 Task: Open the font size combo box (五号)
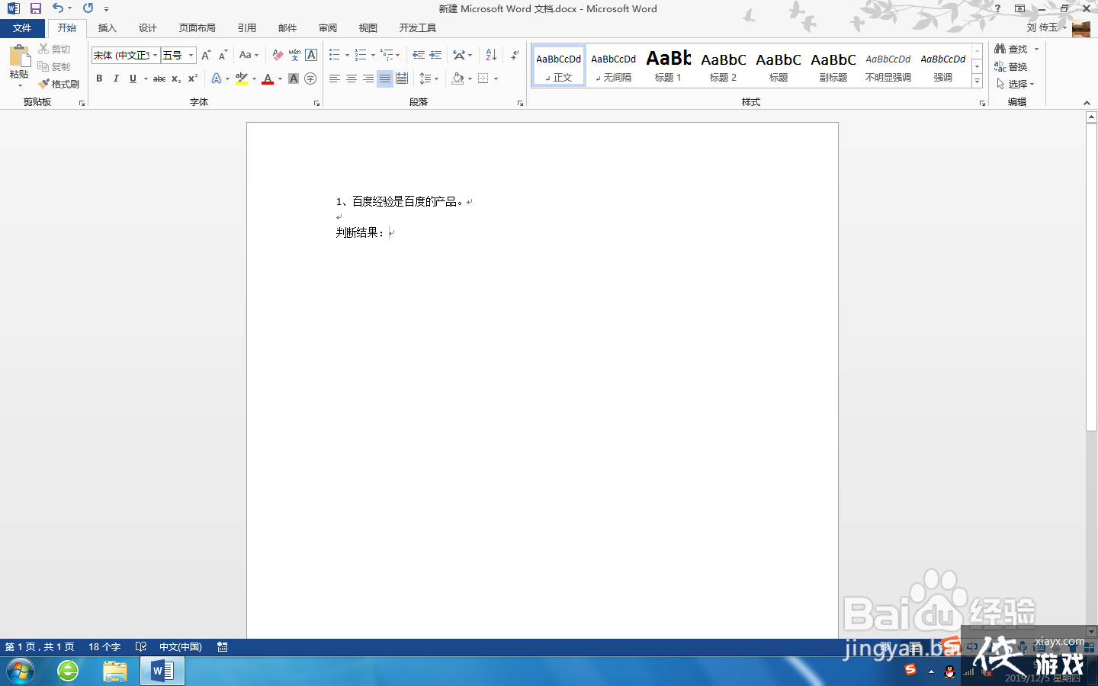178,55
